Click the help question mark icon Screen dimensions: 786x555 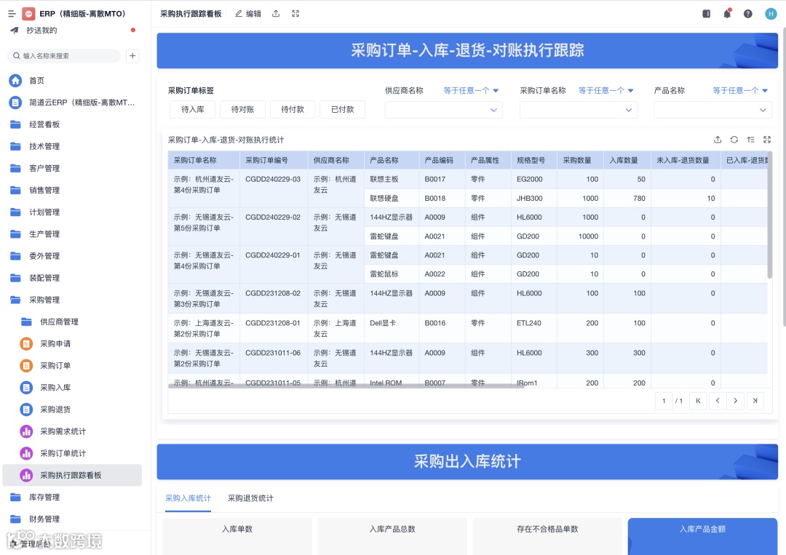(x=748, y=14)
